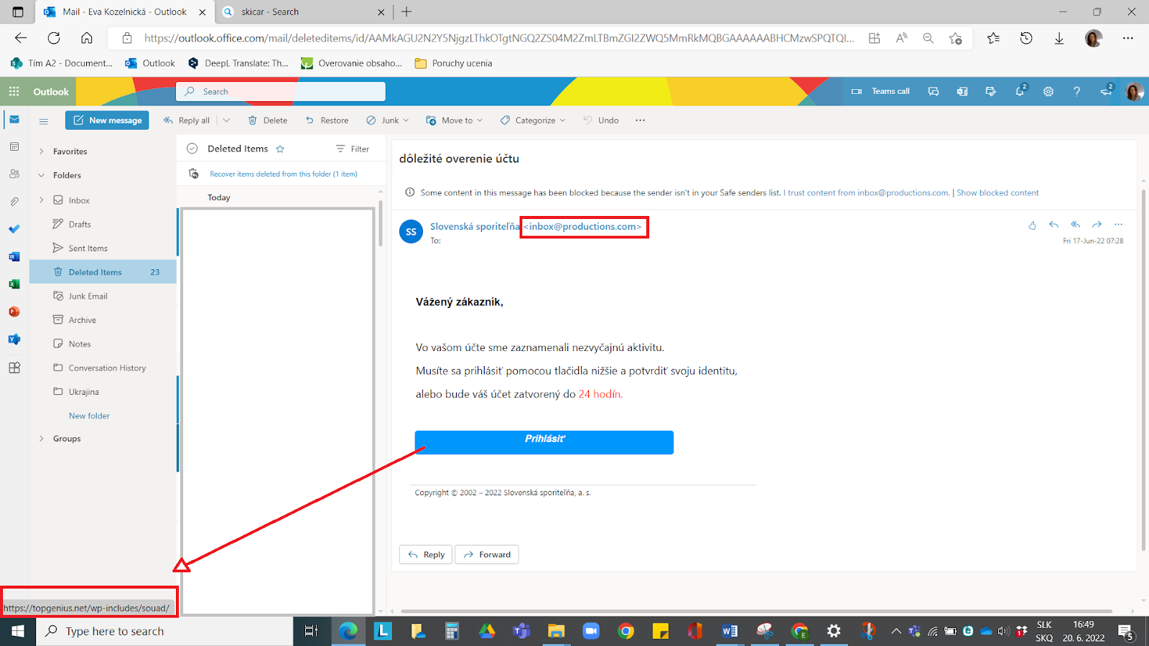This screenshot has width=1149, height=646.
Task: Open more toolbar commands ellipsis
Action: pos(641,120)
